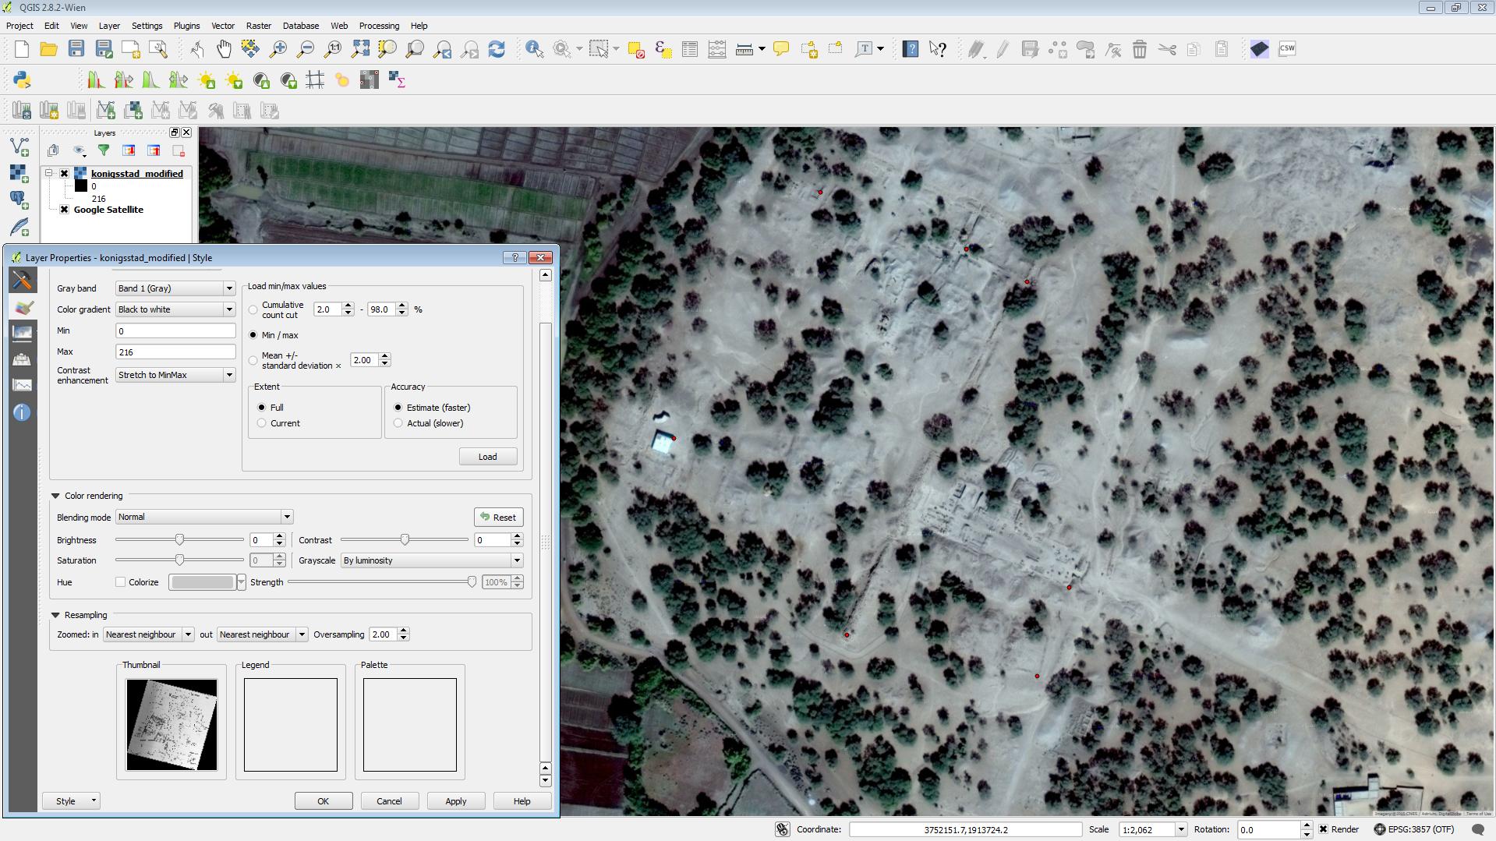This screenshot has width=1496, height=841.
Task: Open the Raster menu
Action: [x=258, y=26]
